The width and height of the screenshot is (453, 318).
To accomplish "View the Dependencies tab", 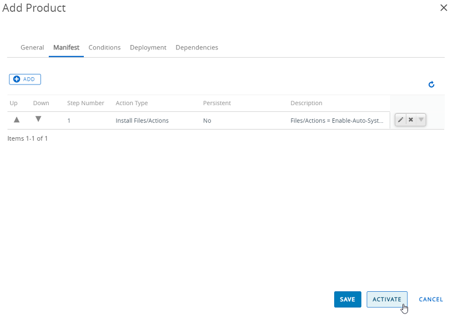I will click(x=197, y=47).
